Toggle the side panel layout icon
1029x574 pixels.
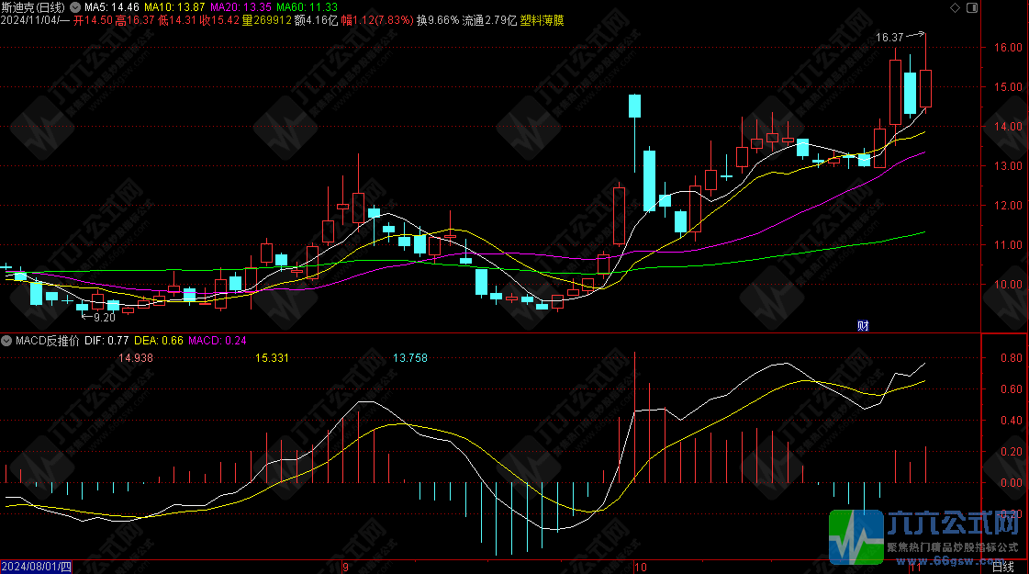click(x=970, y=7)
